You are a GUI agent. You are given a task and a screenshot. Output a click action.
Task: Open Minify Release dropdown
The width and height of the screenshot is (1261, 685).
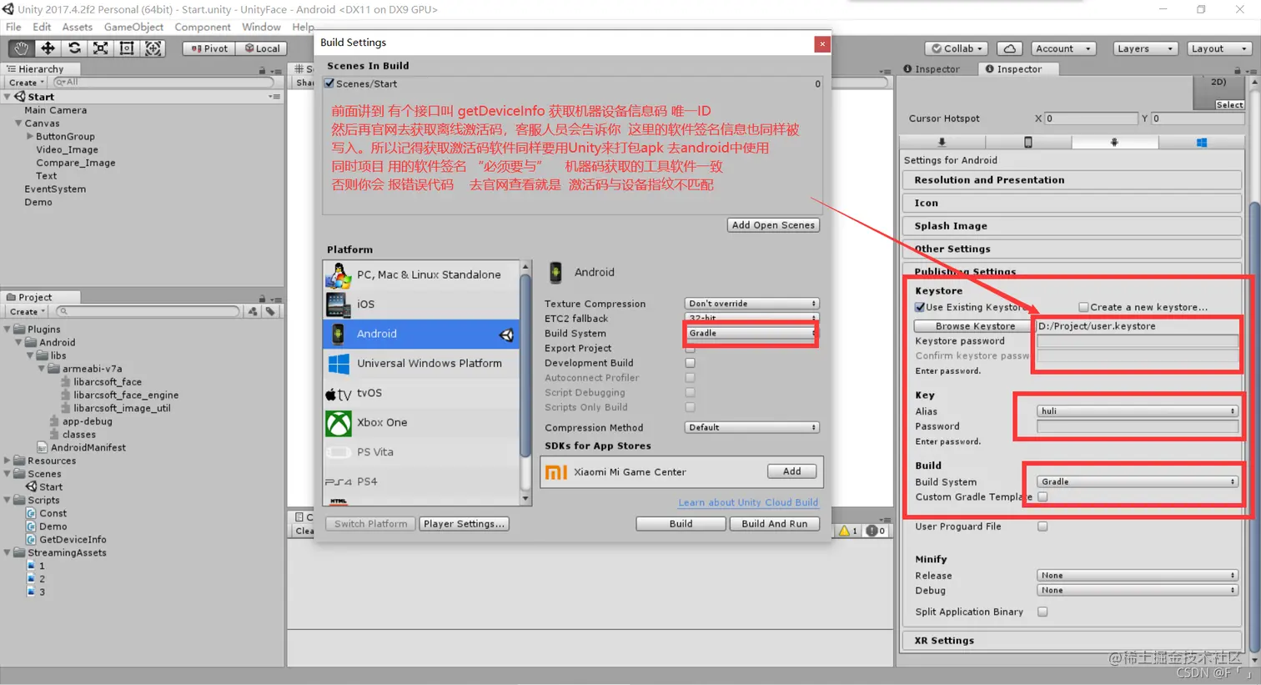click(1138, 576)
